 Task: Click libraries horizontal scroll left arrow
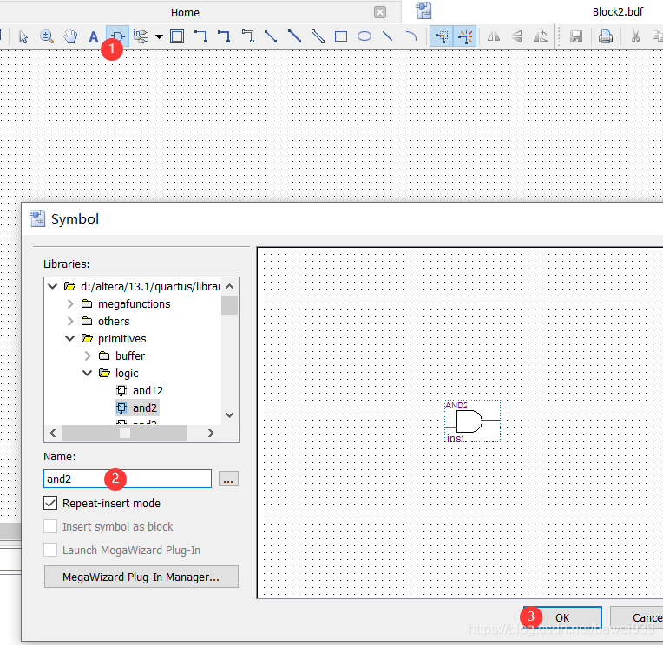pos(53,433)
